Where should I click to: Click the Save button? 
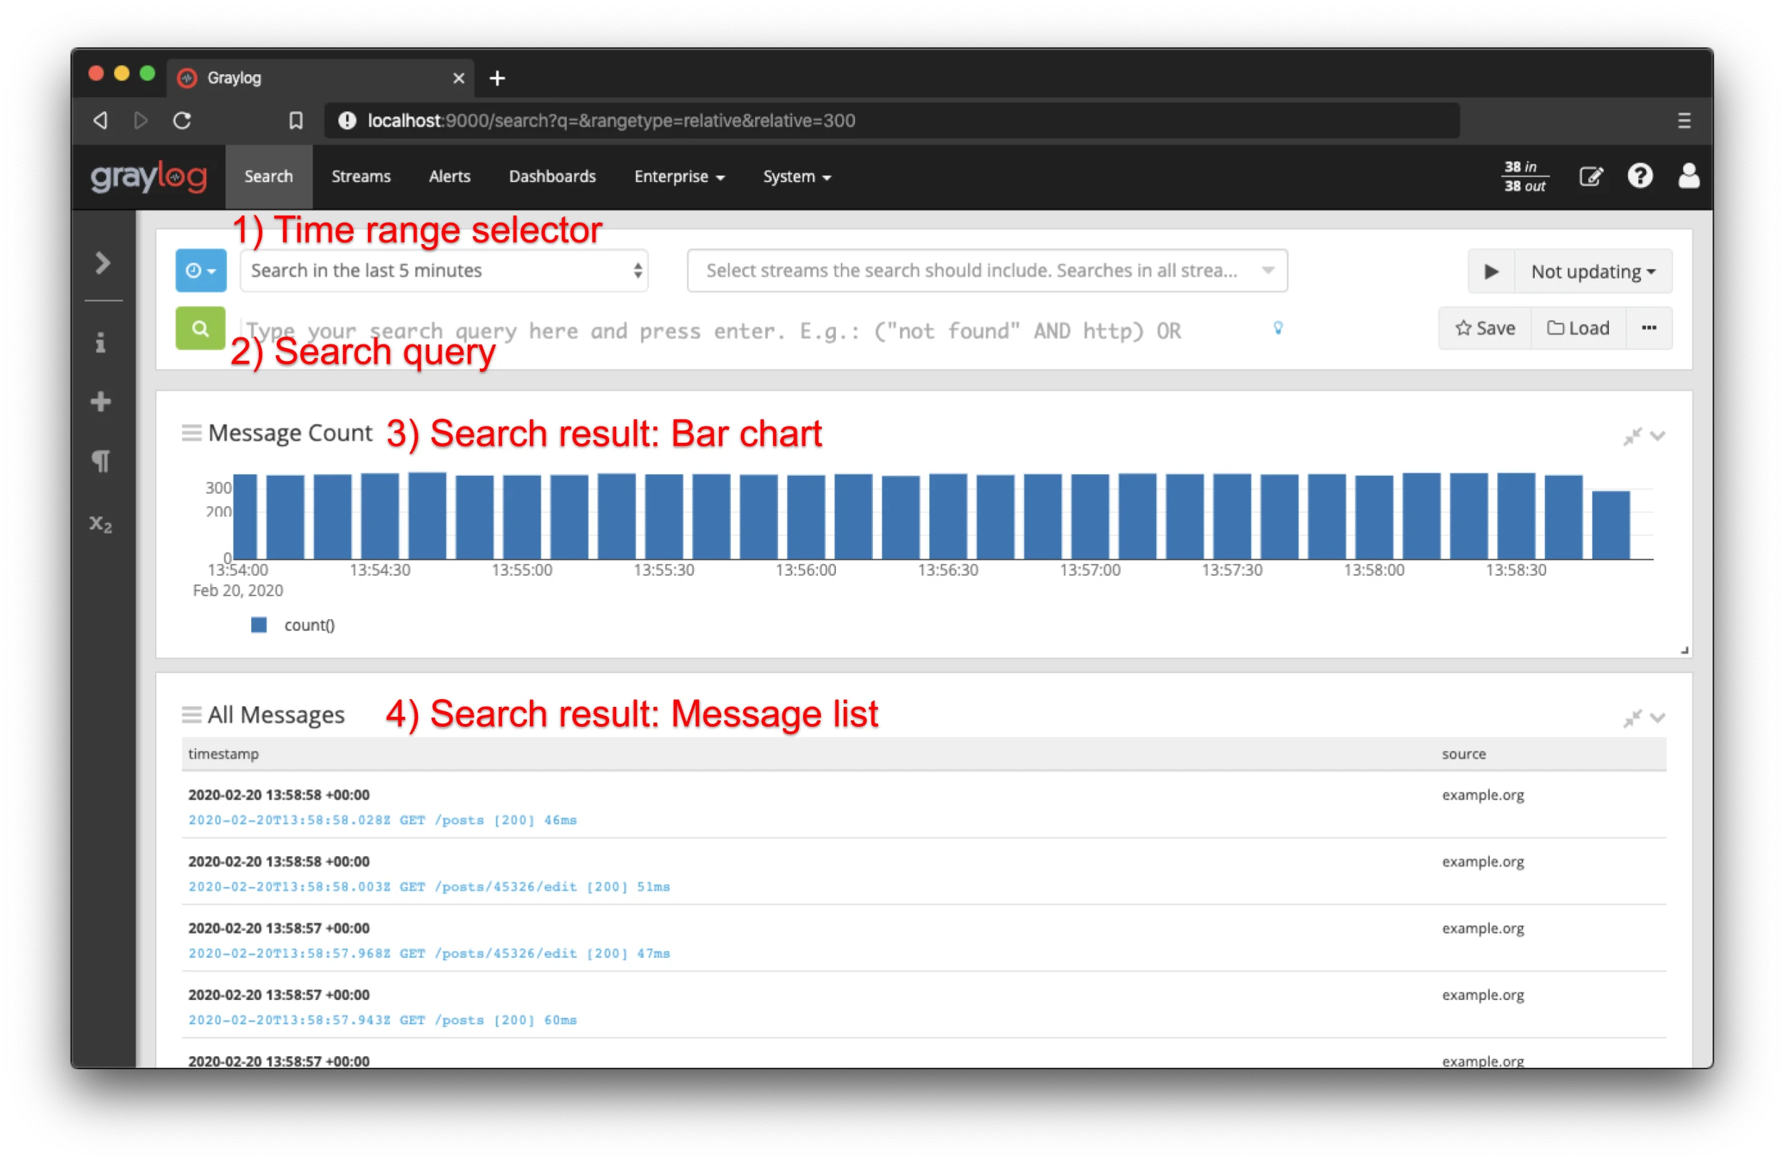coord(1485,327)
